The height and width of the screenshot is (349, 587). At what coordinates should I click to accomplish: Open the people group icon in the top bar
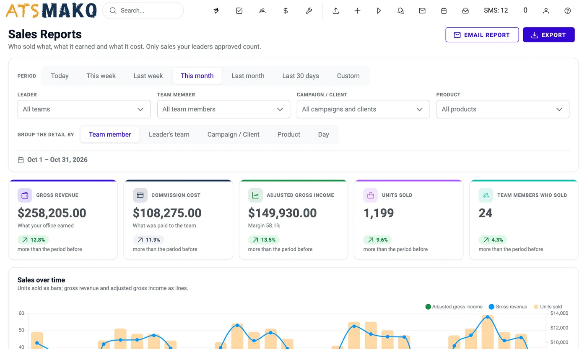click(x=262, y=11)
